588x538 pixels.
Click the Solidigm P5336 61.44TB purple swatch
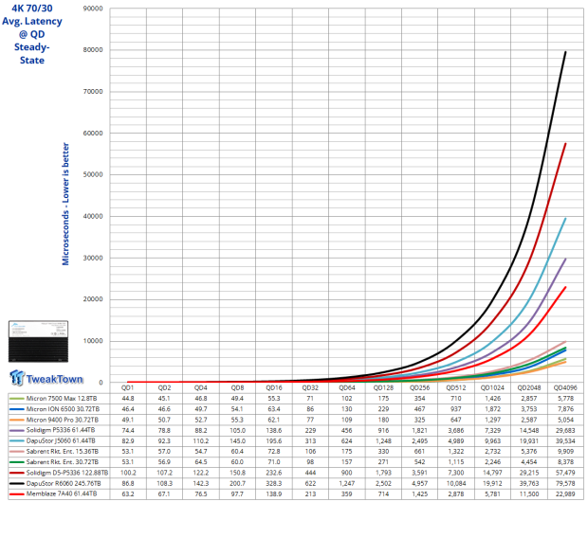[x=17, y=430]
